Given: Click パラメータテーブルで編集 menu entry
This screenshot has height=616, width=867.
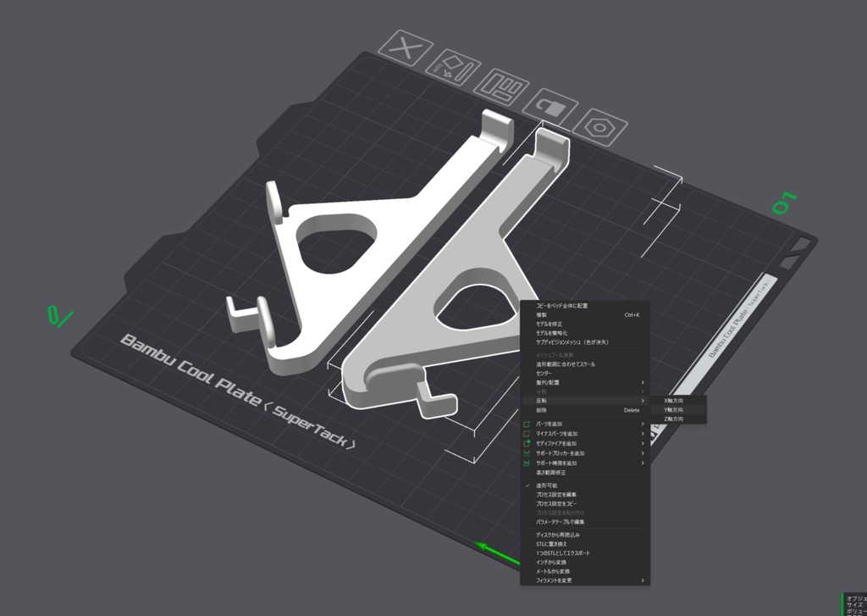Looking at the screenshot, I should [585, 521].
